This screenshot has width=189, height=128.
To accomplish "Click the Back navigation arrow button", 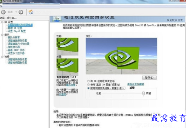I will [x=3, y=12].
